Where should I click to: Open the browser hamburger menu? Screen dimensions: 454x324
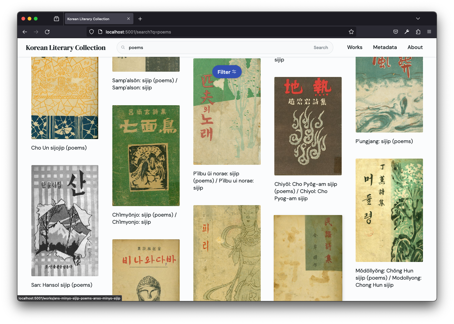point(429,32)
